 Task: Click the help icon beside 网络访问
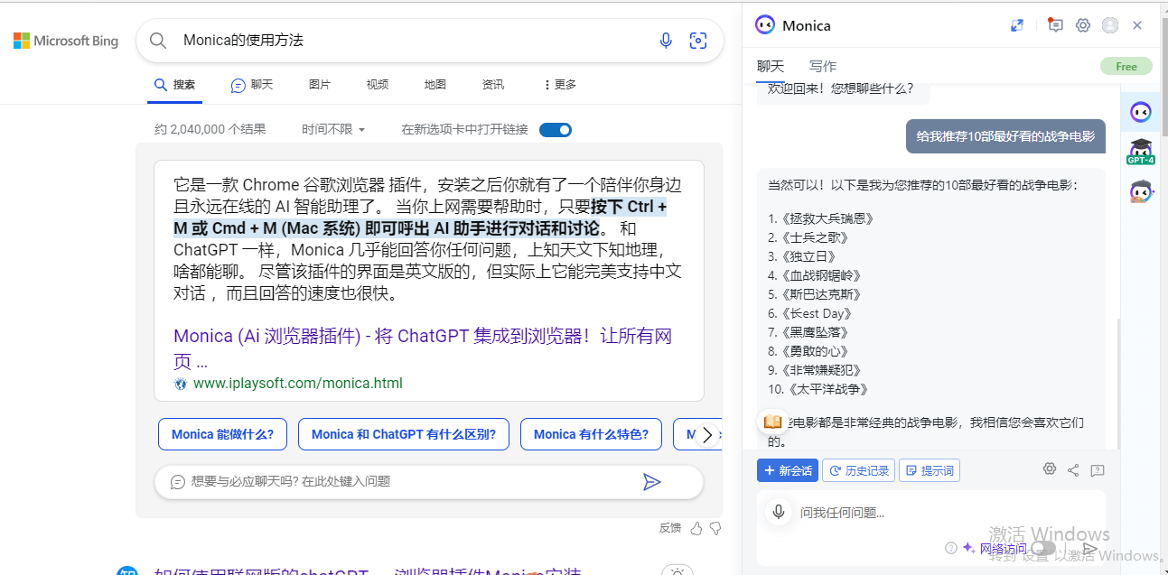(x=950, y=548)
